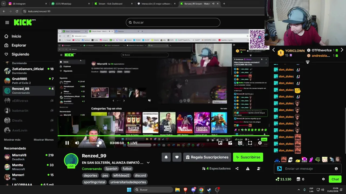The height and width of the screenshot is (194, 346).
Task: Open the emoji picker in message box
Action: pos(336,169)
